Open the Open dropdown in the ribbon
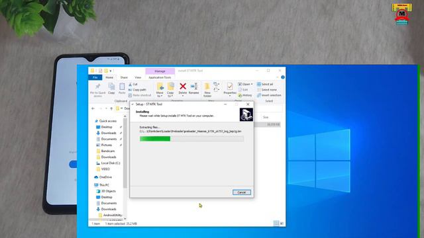Screen dimensions: 424x238 246,84
